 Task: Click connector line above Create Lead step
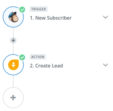13,49
